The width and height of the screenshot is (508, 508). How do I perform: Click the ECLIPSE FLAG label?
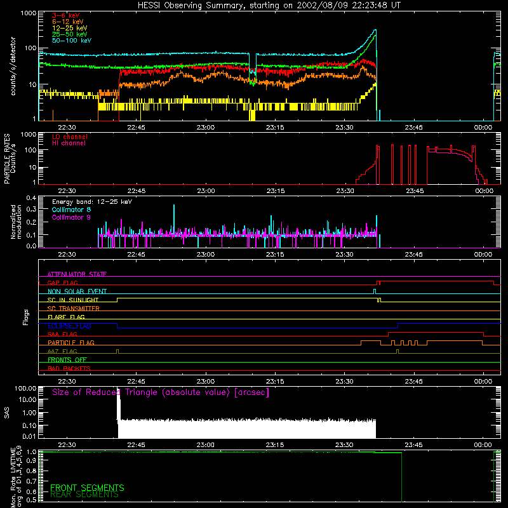tap(69, 326)
